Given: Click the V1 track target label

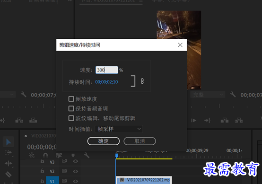Looking at the screenshot, I should tap(52, 180).
